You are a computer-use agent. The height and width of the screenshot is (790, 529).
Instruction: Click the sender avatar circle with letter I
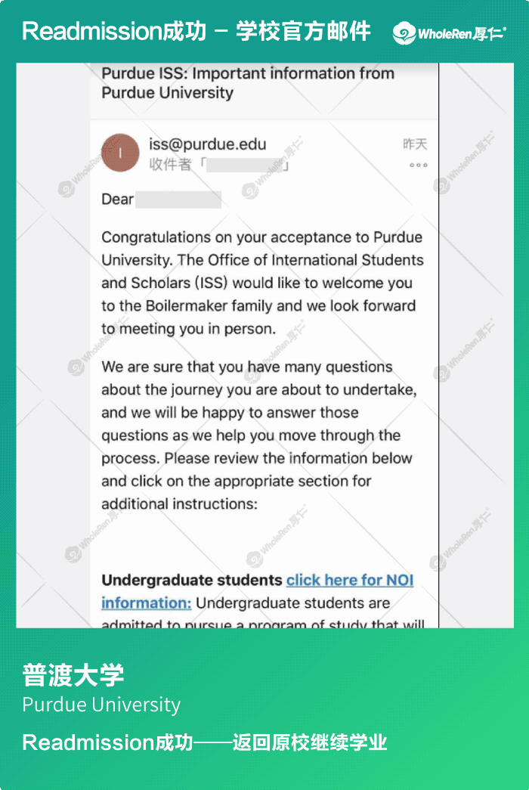coord(120,153)
